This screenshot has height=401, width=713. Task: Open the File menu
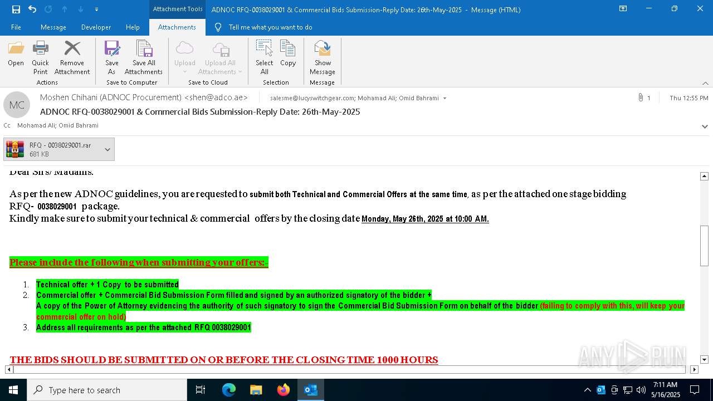pyautogui.click(x=16, y=27)
